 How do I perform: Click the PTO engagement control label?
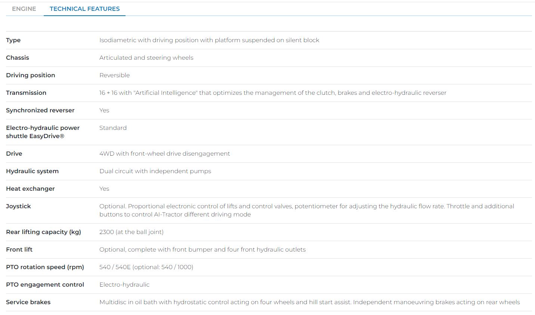45,285
